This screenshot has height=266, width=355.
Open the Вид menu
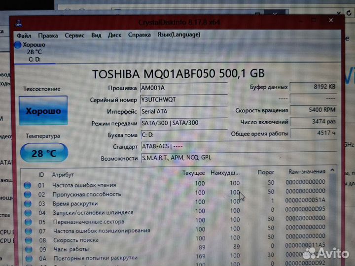(x=96, y=35)
